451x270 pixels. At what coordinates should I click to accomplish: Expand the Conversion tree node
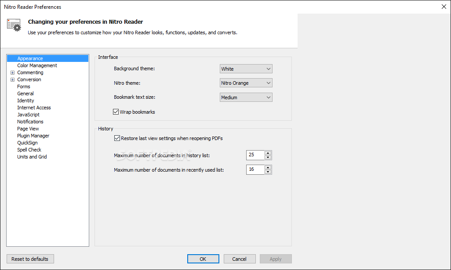[12, 79]
